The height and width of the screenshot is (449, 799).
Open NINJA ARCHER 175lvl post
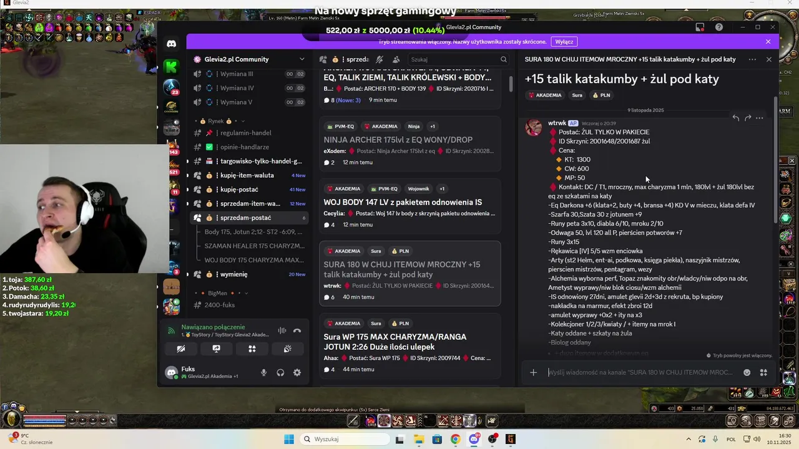(x=410, y=145)
